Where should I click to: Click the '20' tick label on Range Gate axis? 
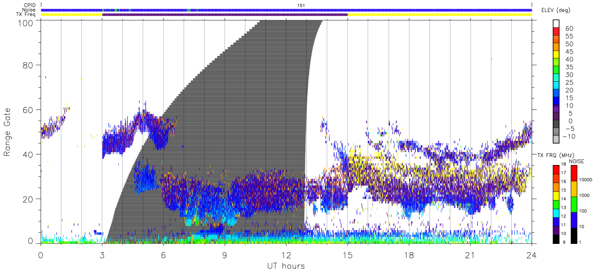point(29,200)
